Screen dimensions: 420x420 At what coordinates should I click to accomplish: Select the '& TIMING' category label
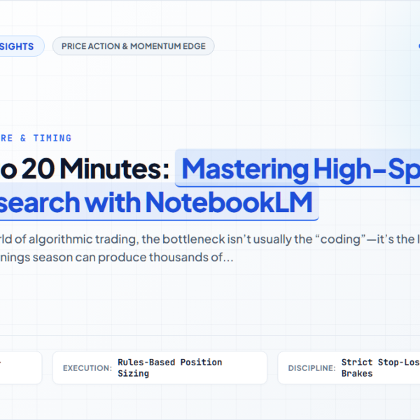point(45,138)
